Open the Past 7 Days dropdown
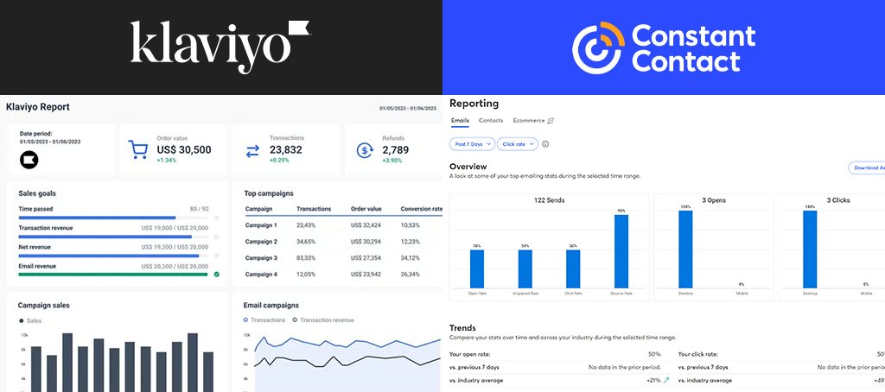Screen dimensions: 885x392 [x=473, y=144]
